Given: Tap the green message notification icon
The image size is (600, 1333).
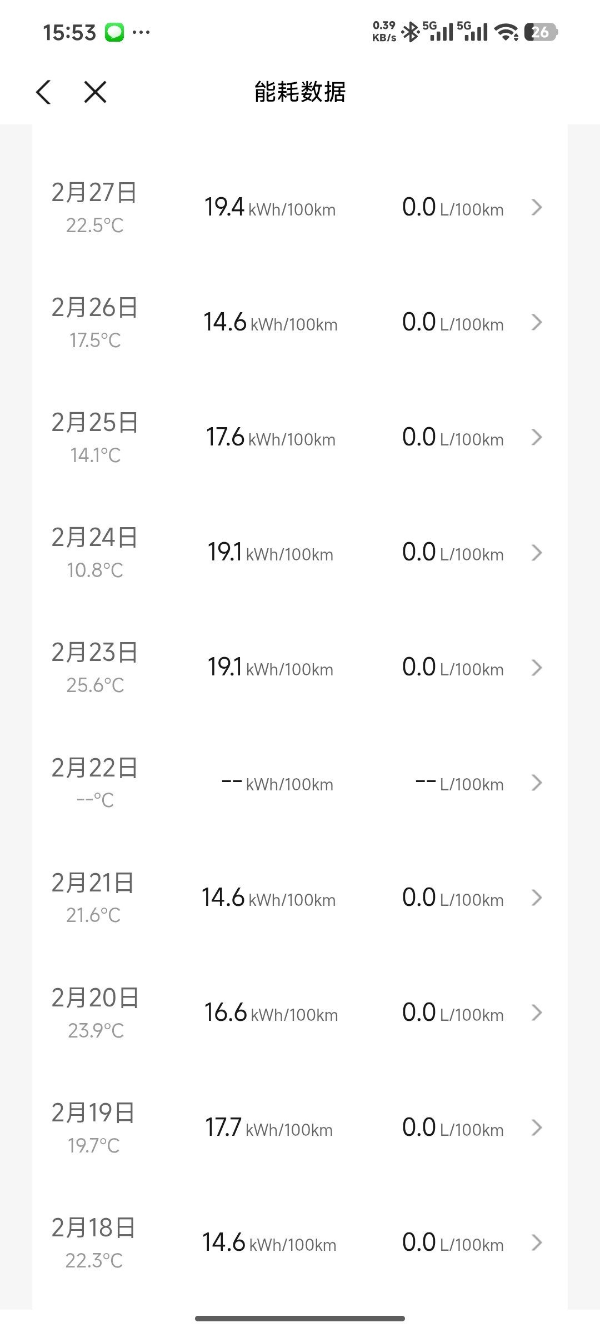Looking at the screenshot, I should [114, 32].
